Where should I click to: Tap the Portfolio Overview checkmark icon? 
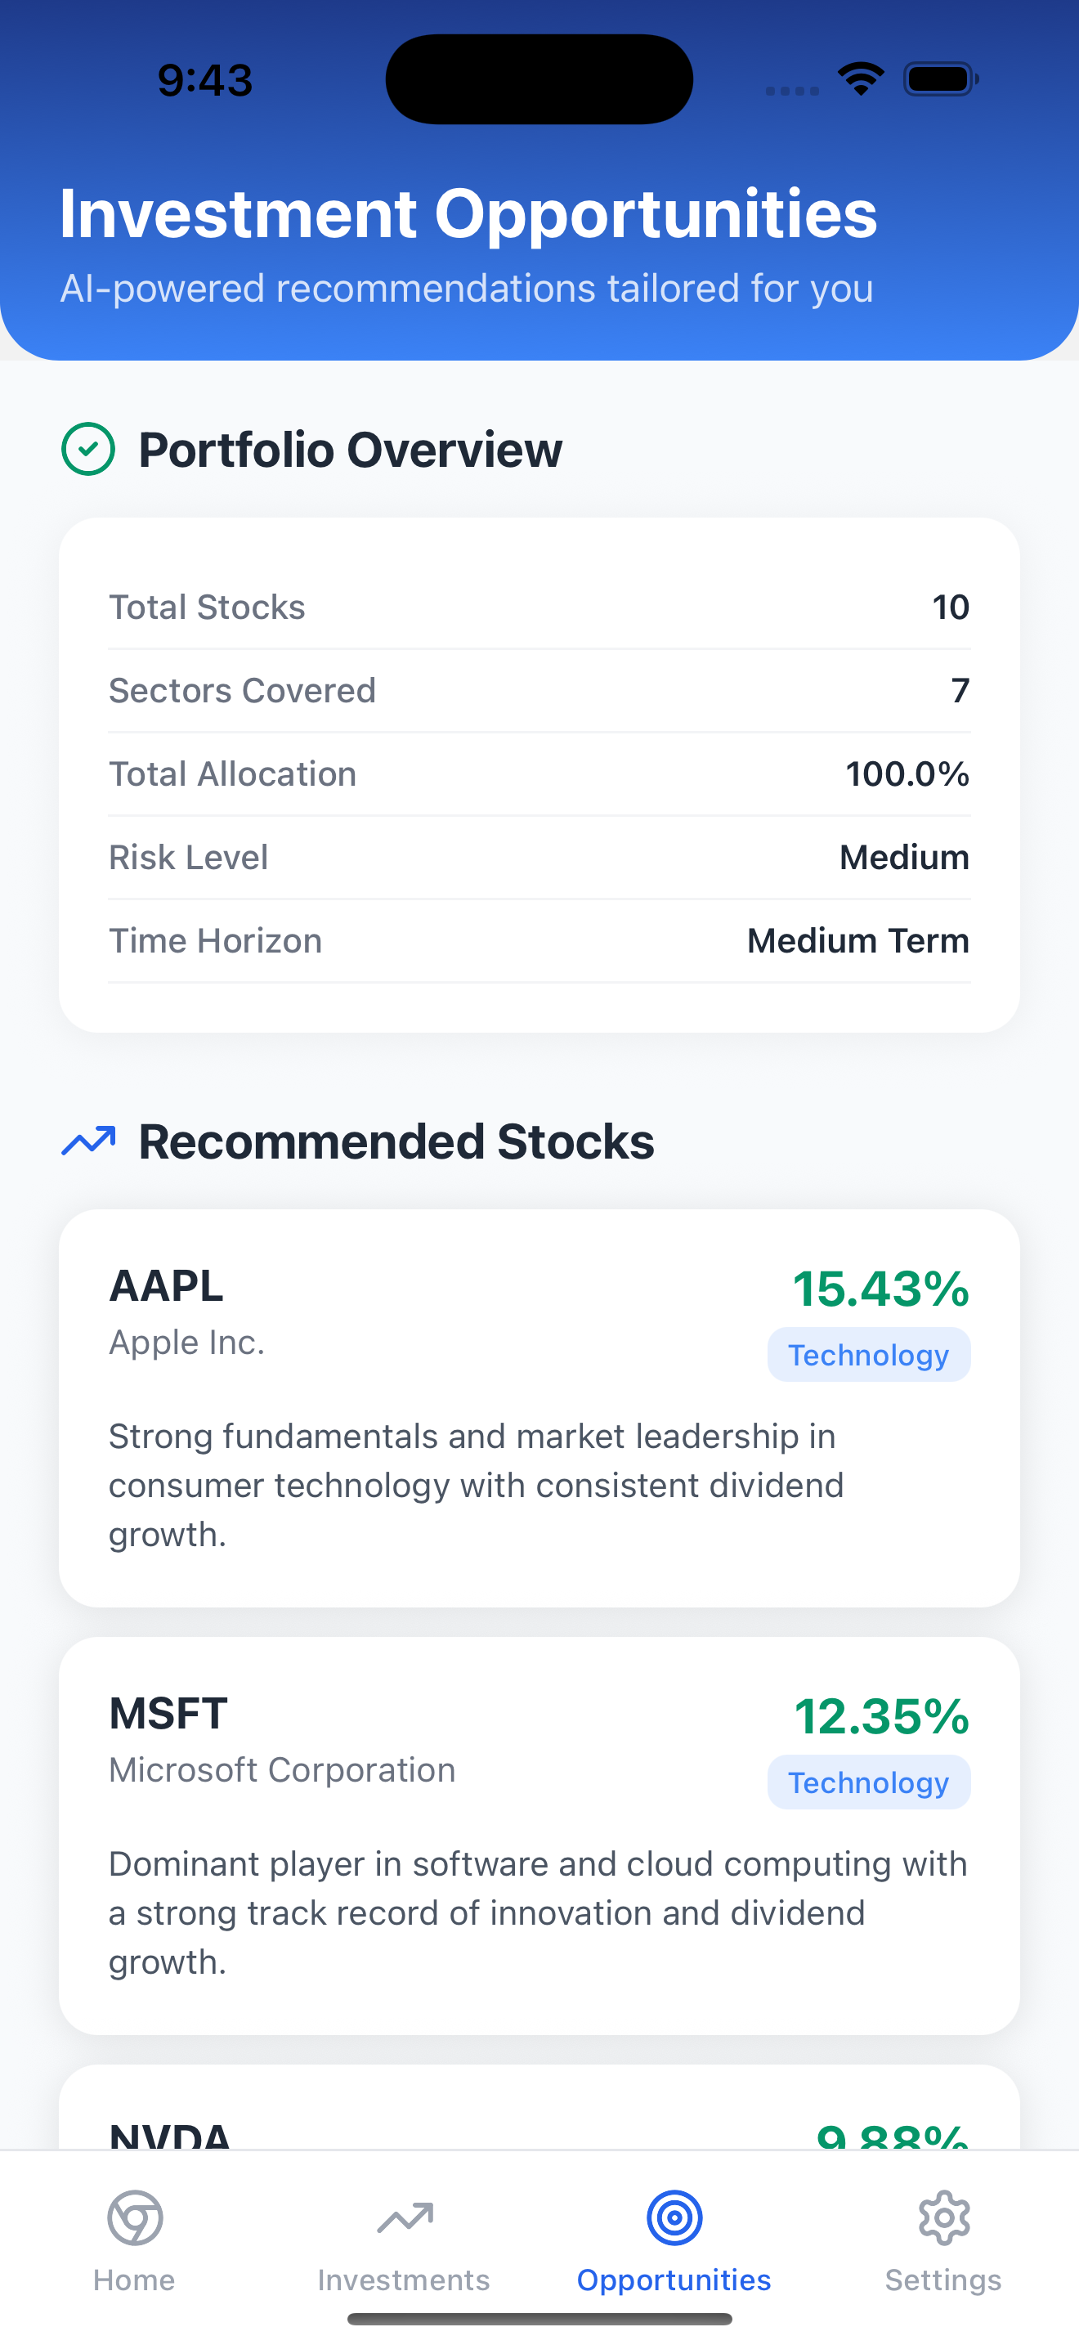(x=88, y=449)
